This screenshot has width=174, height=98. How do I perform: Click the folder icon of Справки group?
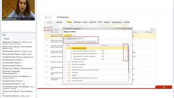(x=69, y=75)
